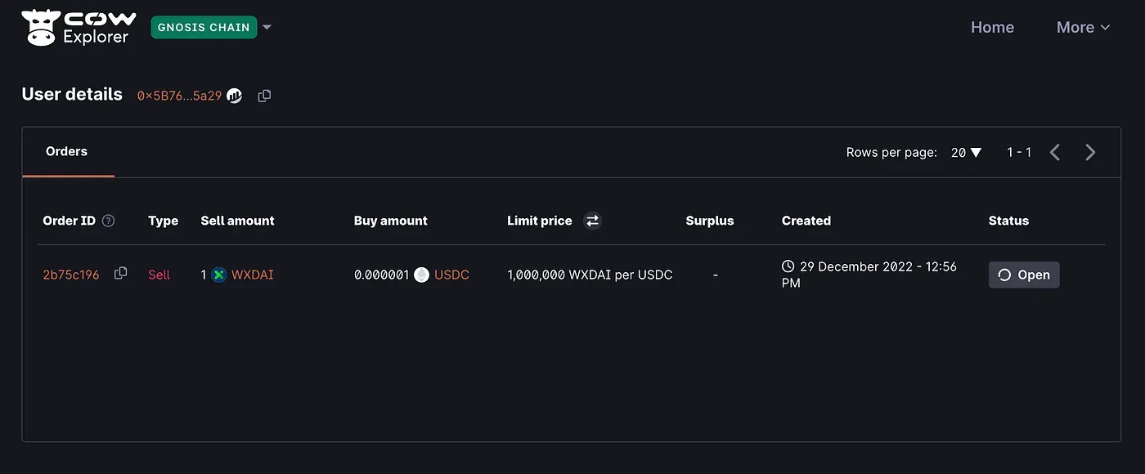Click the USDC token link
The width and height of the screenshot is (1145, 474).
click(451, 275)
